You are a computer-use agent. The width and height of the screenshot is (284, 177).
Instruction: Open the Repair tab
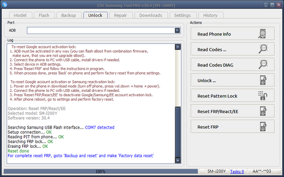121,15
